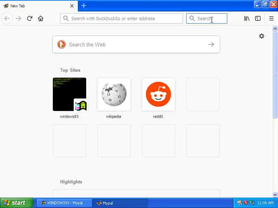Click the address bar magnifier icon
Screen dimensions: 278x208
click(66, 18)
